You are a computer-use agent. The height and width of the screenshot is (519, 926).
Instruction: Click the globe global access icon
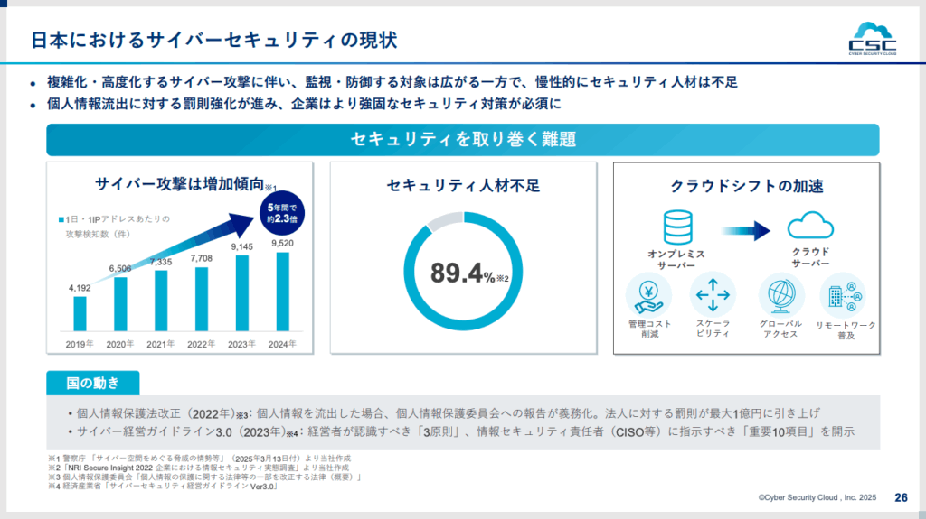(x=780, y=295)
